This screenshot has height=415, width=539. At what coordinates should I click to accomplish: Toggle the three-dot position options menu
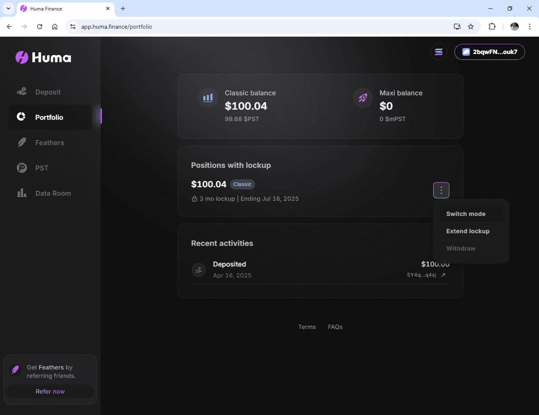click(x=441, y=190)
